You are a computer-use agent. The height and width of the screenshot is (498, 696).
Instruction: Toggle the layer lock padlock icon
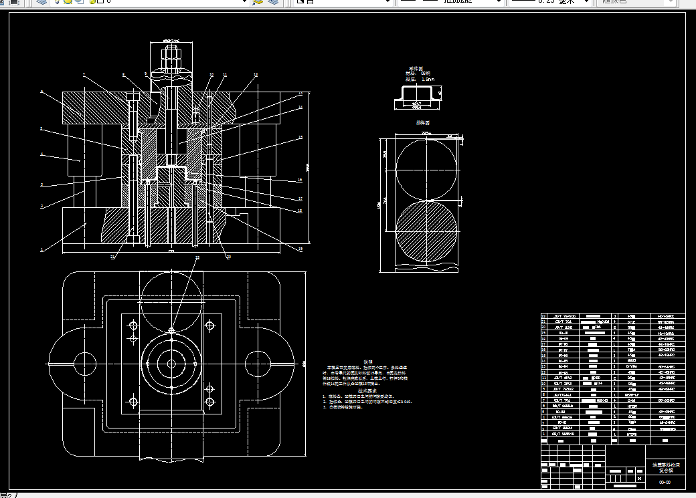tap(92, 2)
